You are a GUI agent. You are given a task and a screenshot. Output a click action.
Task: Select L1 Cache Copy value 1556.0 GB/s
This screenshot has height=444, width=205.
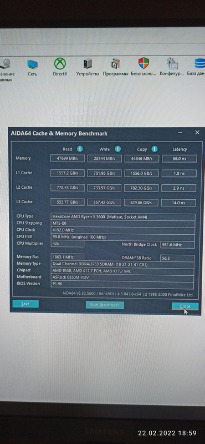[x=142, y=173]
